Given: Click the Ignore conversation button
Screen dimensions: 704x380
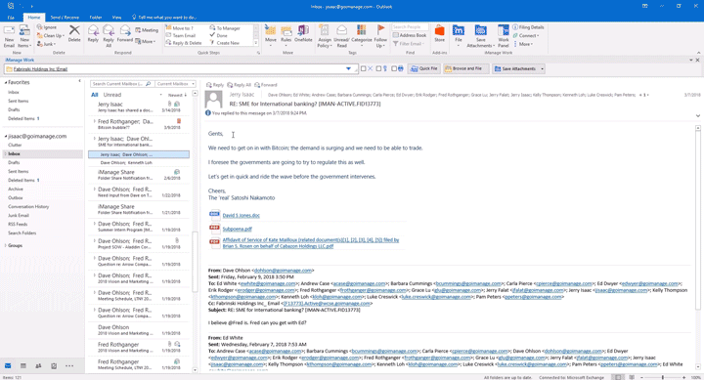Looking at the screenshot, I should coord(47,27).
